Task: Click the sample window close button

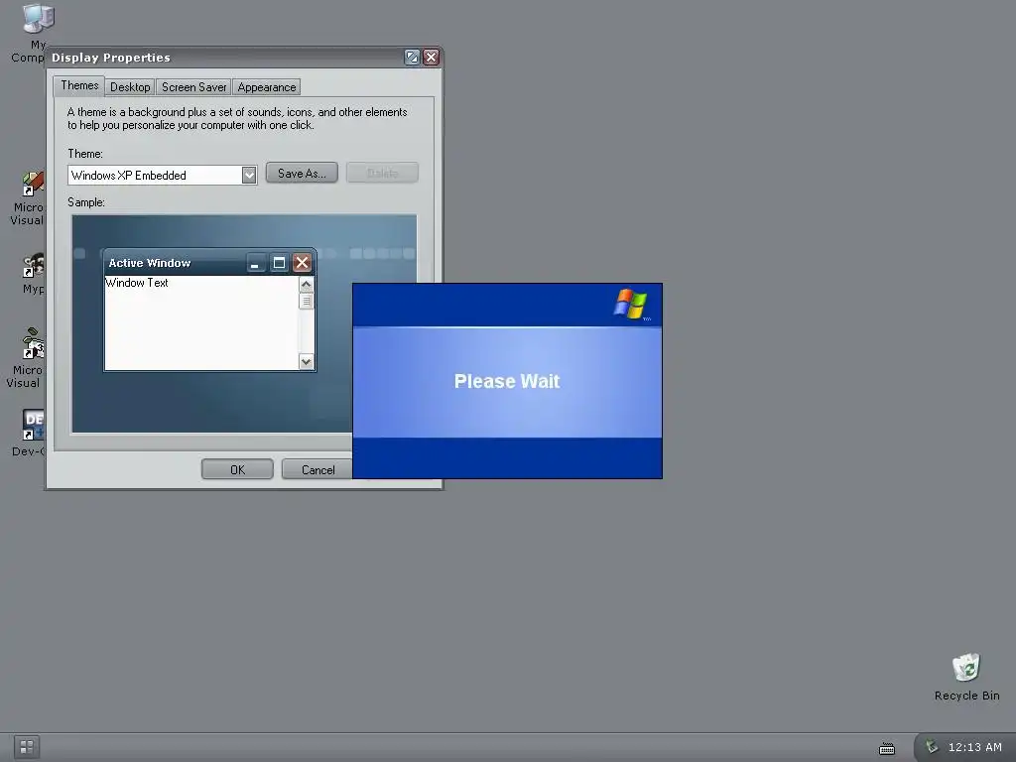Action: pyautogui.click(x=302, y=262)
